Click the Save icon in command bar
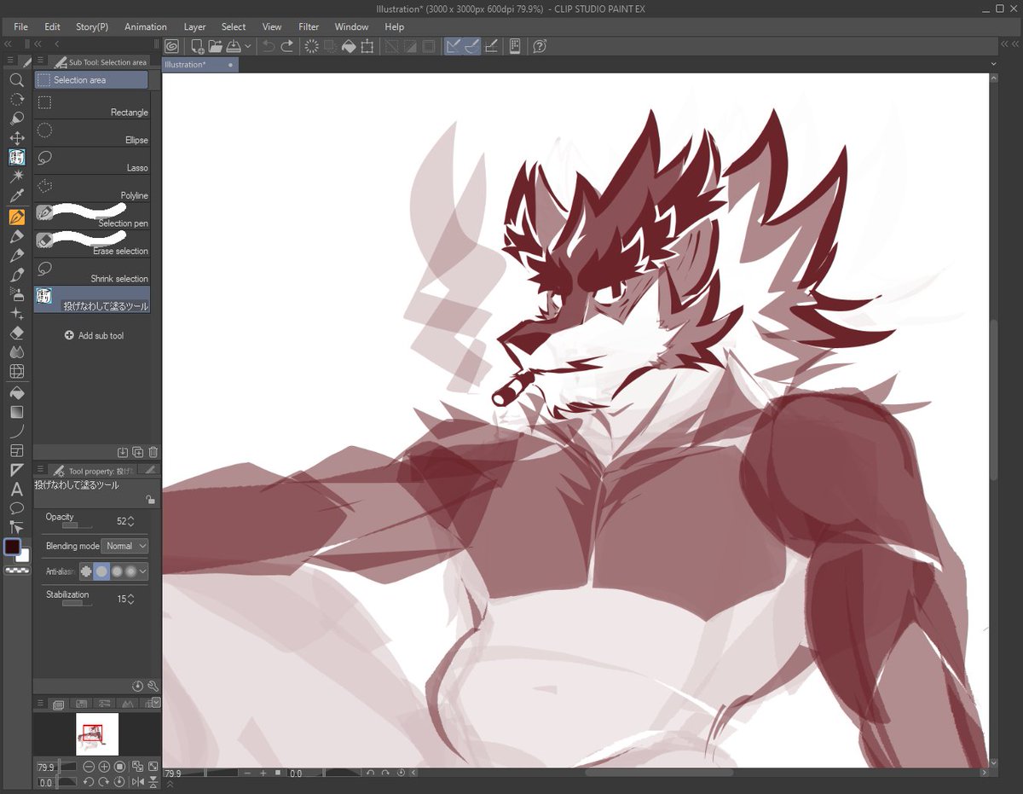This screenshot has height=794, width=1023. (233, 47)
